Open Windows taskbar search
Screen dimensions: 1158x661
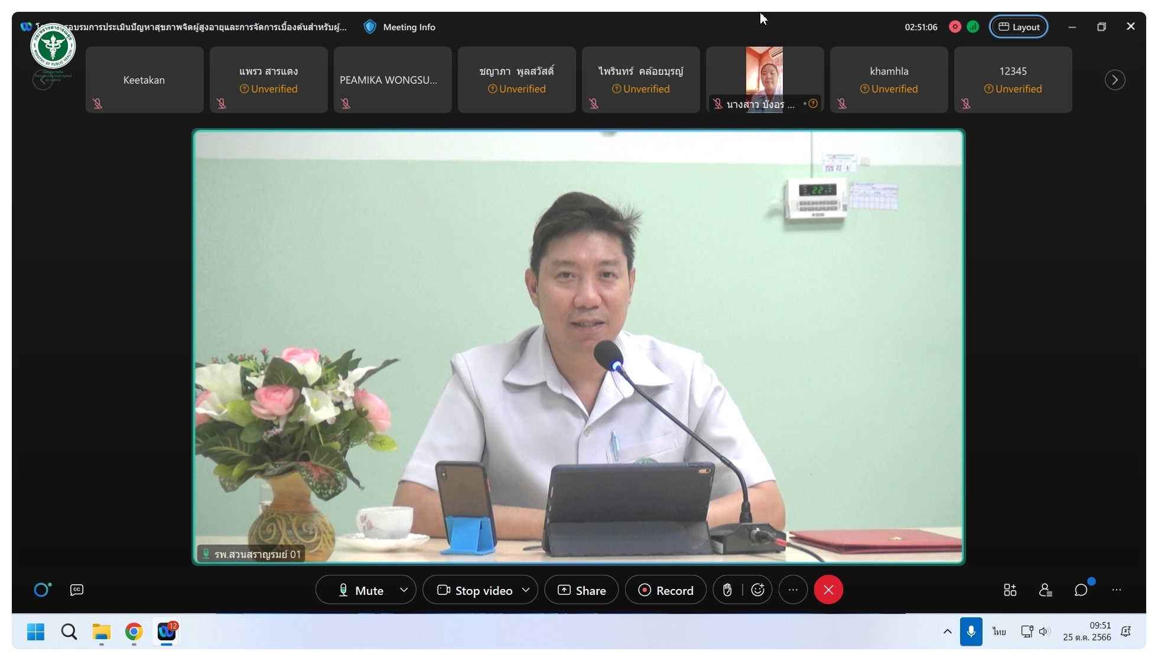(x=69, y=632)
